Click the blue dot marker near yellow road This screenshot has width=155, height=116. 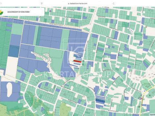tap(145, 91)
